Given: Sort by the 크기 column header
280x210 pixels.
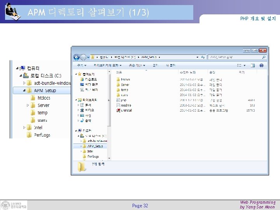Looking at the screenshot, I should [241, 72].
